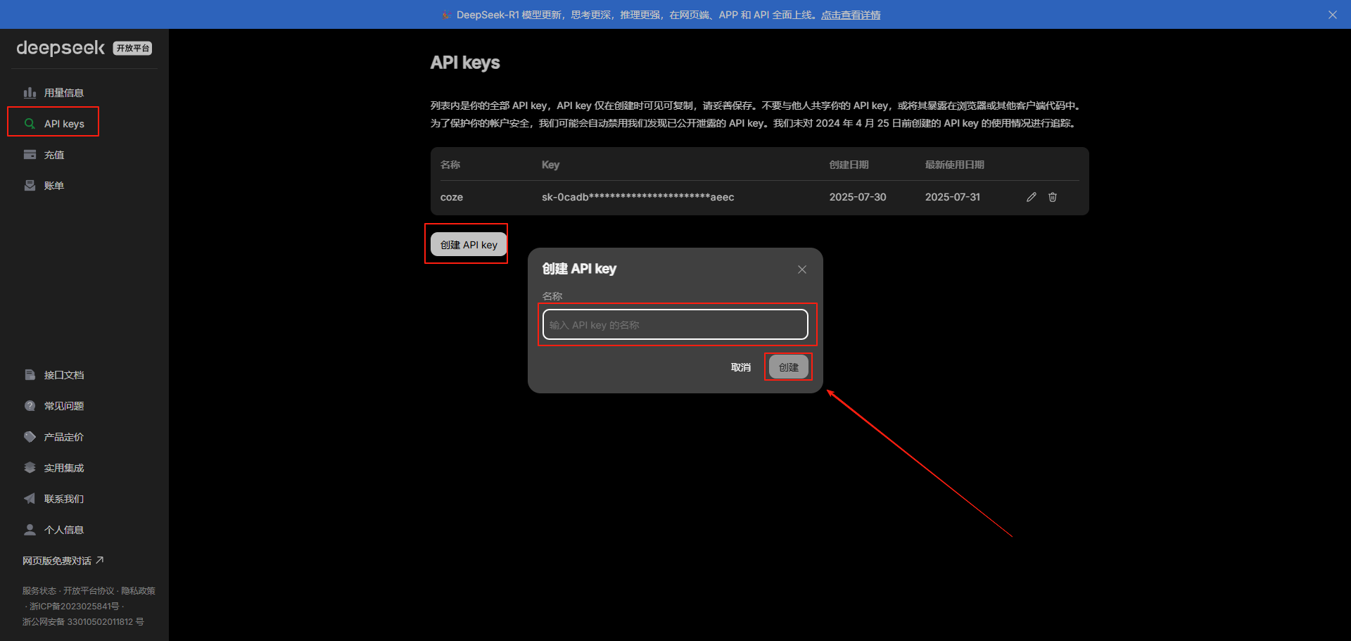Click the 点击查看详情 banner link

click(x=851, y=15)
